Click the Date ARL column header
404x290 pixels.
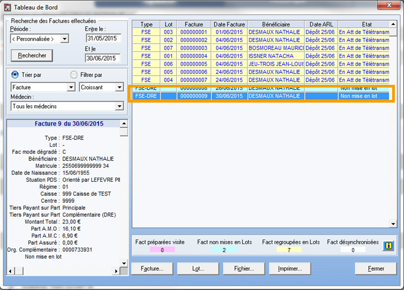click(321, 25)
